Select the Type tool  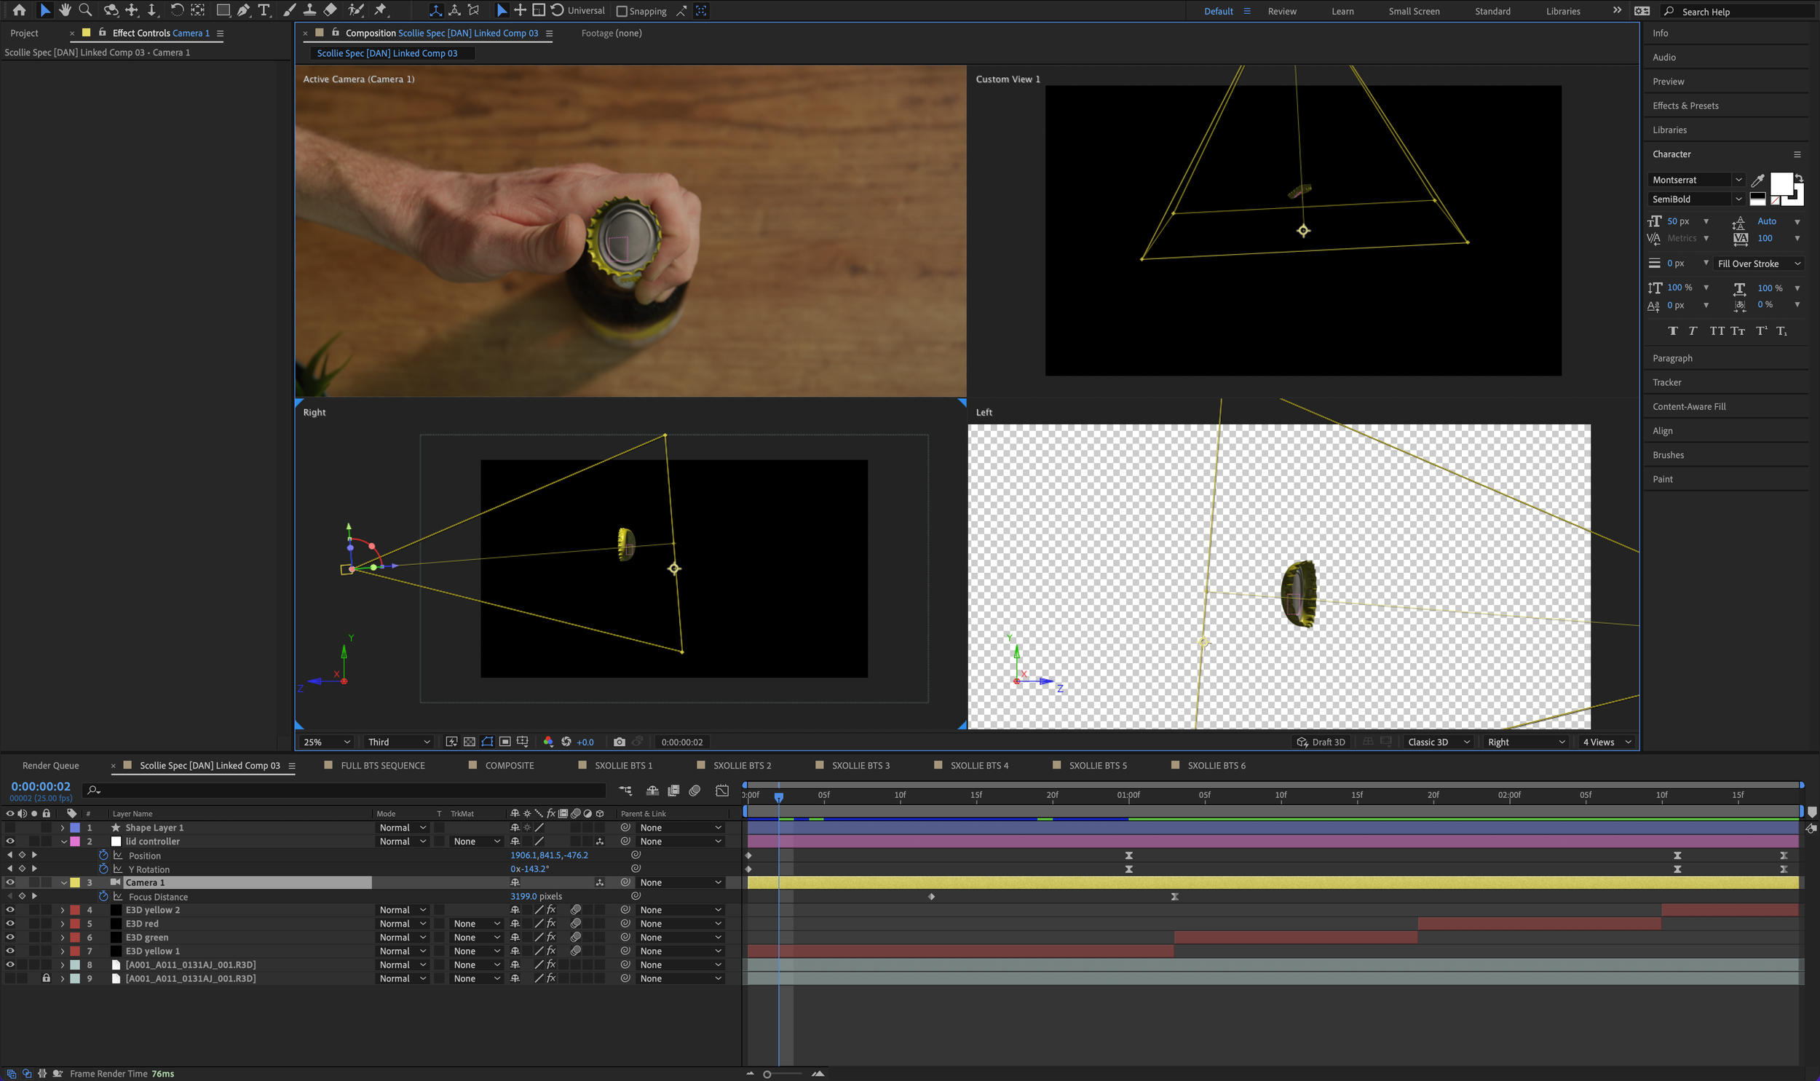pos(264,10)
